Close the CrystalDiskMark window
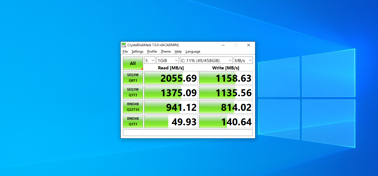The image size is (378, 176). pos(249,45)
